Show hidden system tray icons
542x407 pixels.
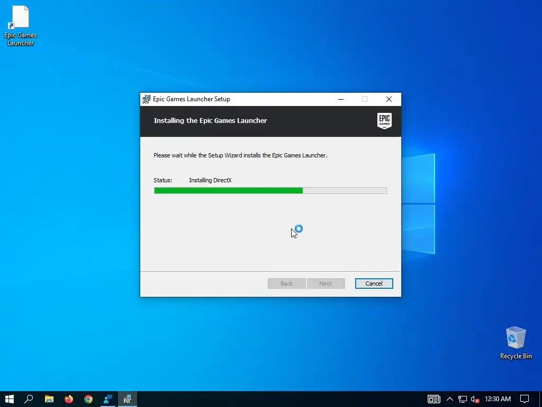click(450, 399)
